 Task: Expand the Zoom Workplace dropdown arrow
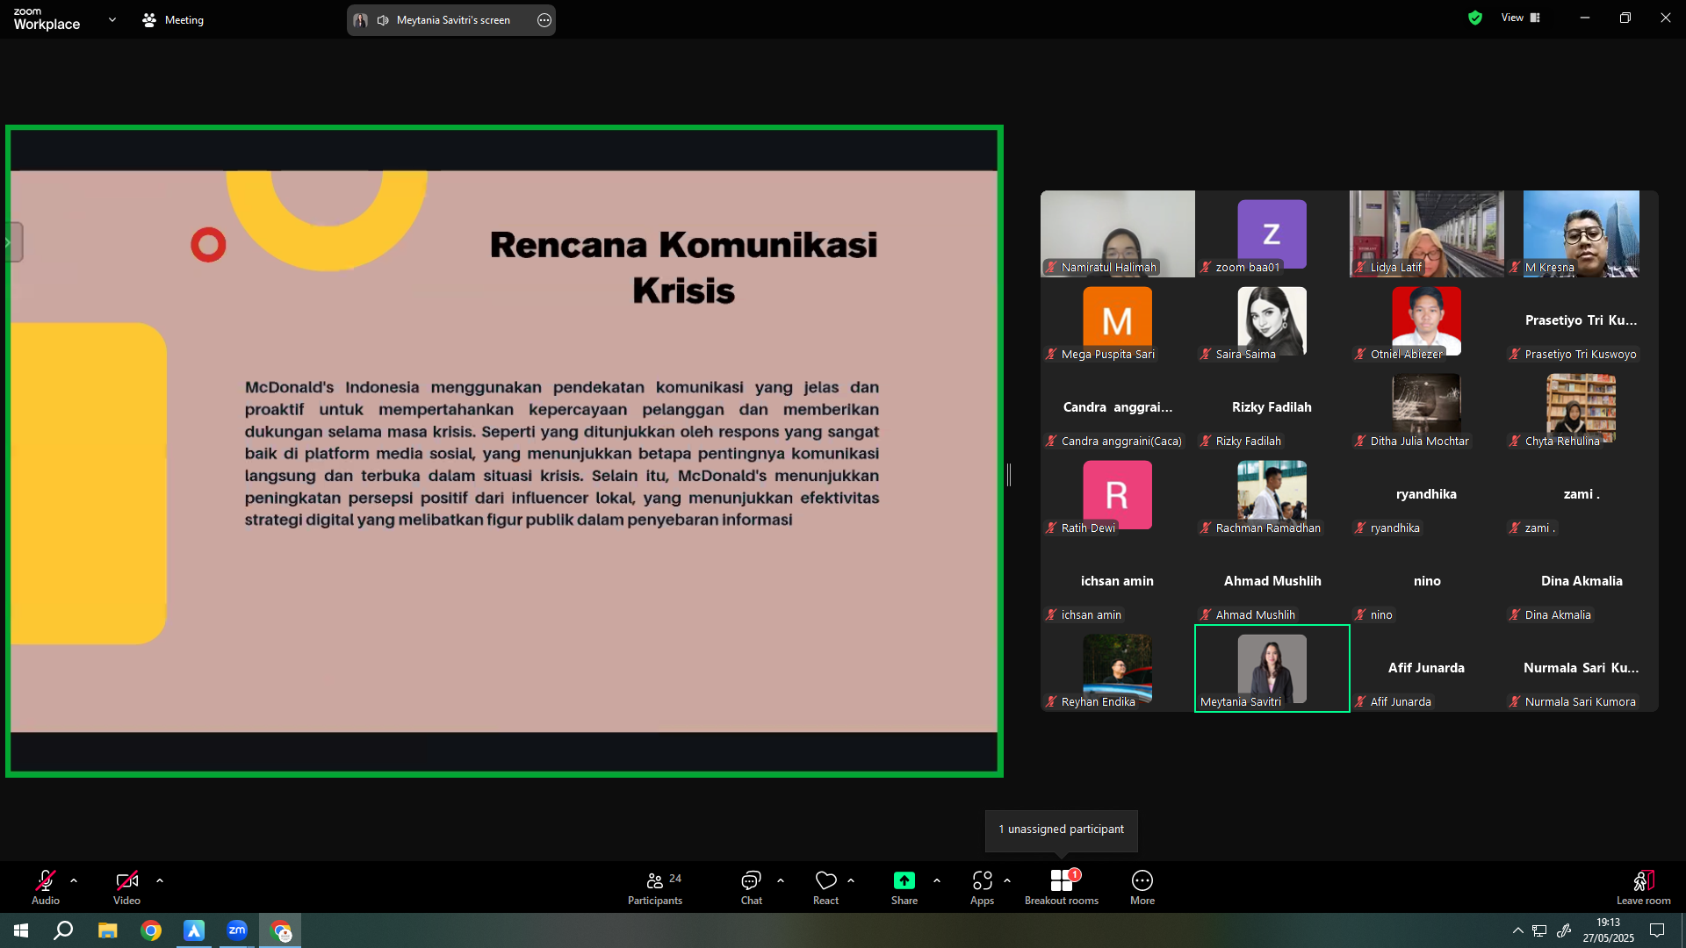[112, 19]
